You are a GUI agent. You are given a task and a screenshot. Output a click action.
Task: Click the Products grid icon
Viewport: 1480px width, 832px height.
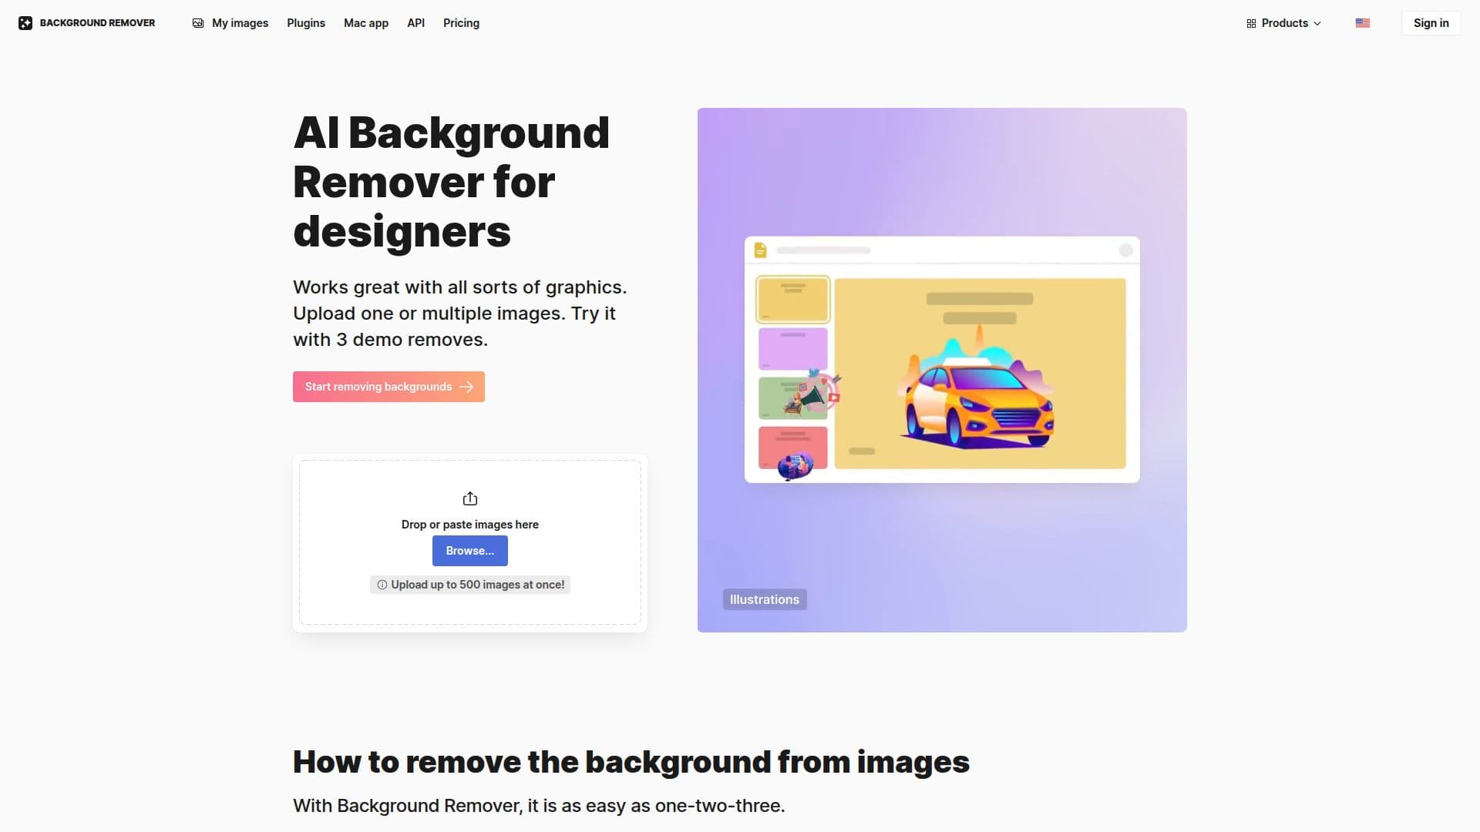pos(1251,24)
